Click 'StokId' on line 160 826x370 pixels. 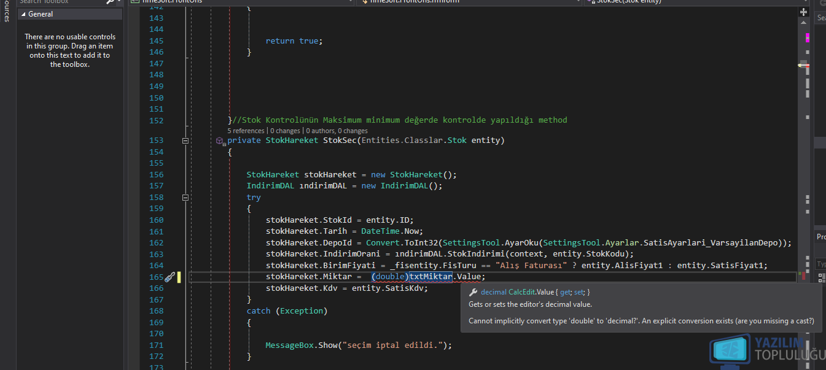[337, 220]
